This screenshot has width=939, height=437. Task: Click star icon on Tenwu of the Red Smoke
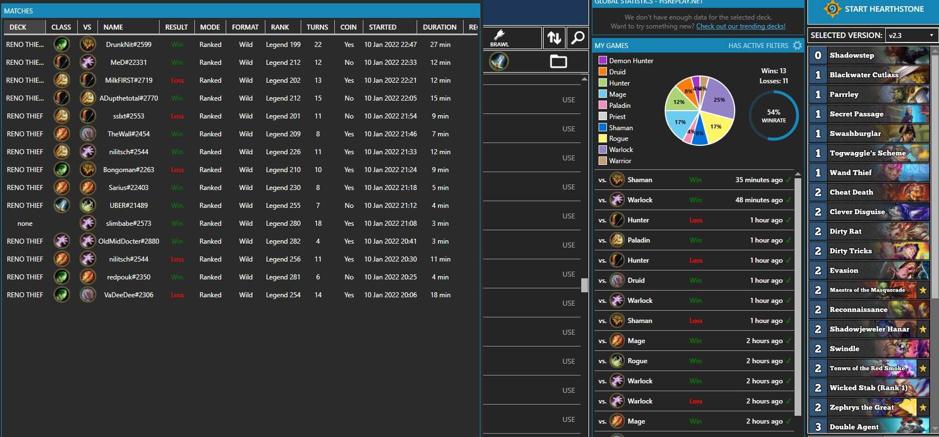(923, 368)
